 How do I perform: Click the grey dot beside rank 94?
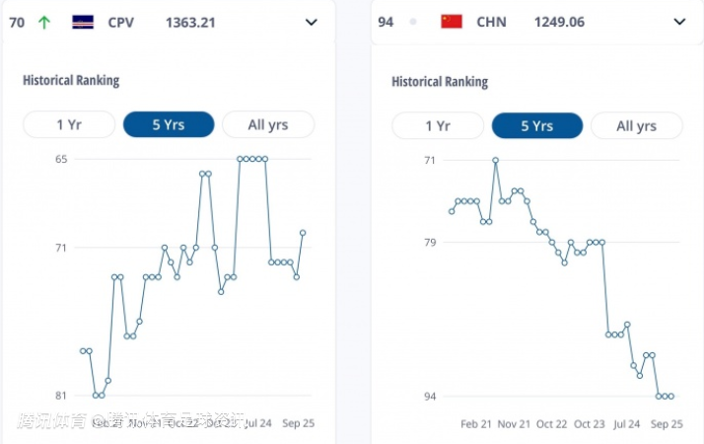(x=413, y=22)
